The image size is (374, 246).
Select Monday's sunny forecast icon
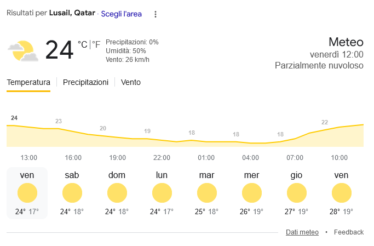pos(162,193)
